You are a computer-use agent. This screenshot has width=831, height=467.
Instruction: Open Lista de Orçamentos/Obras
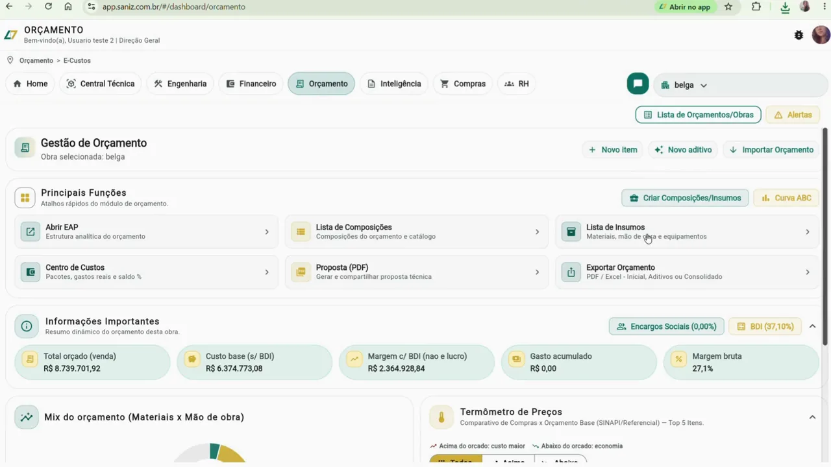(699, 115)
